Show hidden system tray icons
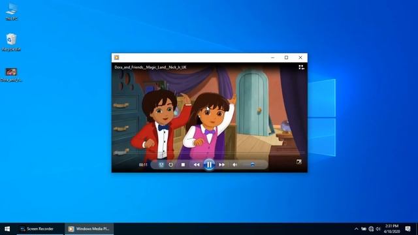418x235 pixels. click(x=356, y=229)
